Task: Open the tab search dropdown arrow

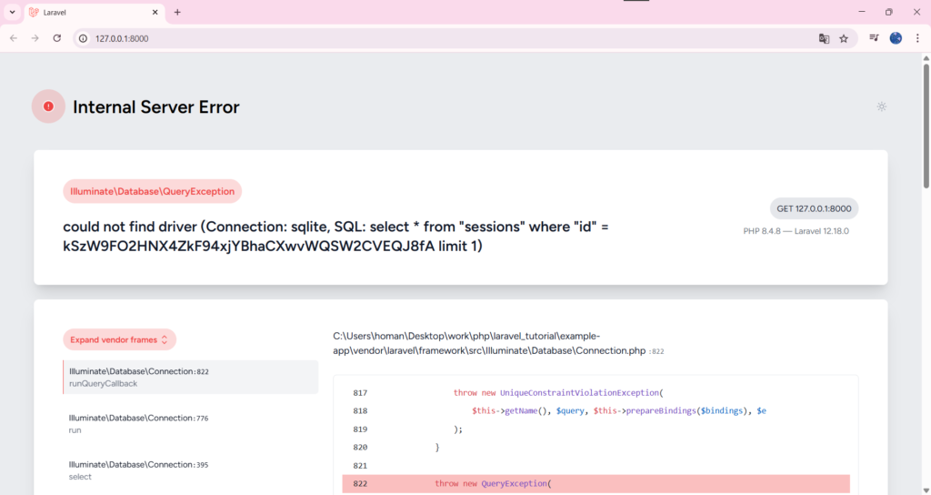Action: [x=12, y=12]
